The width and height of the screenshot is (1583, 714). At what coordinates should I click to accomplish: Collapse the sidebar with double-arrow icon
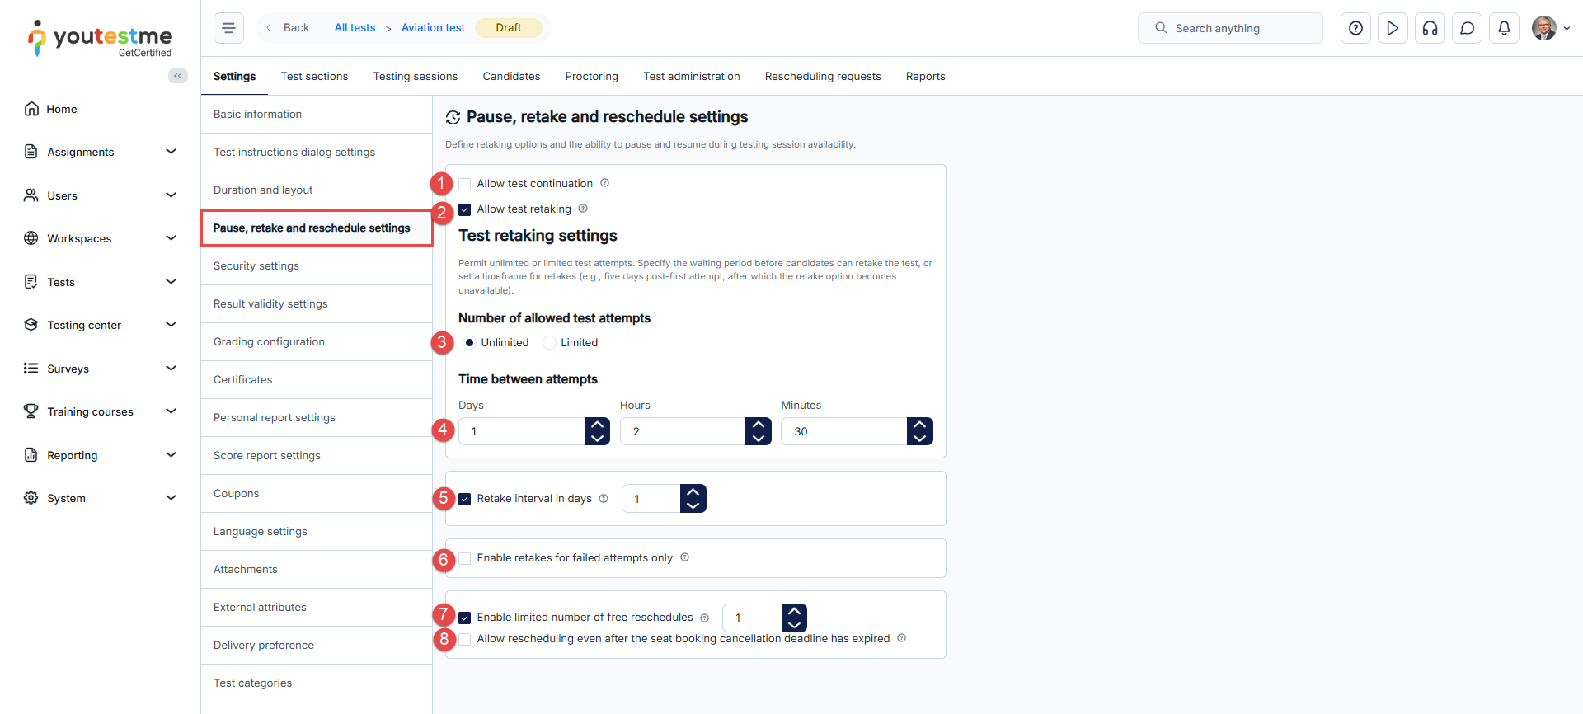(177, 76)
